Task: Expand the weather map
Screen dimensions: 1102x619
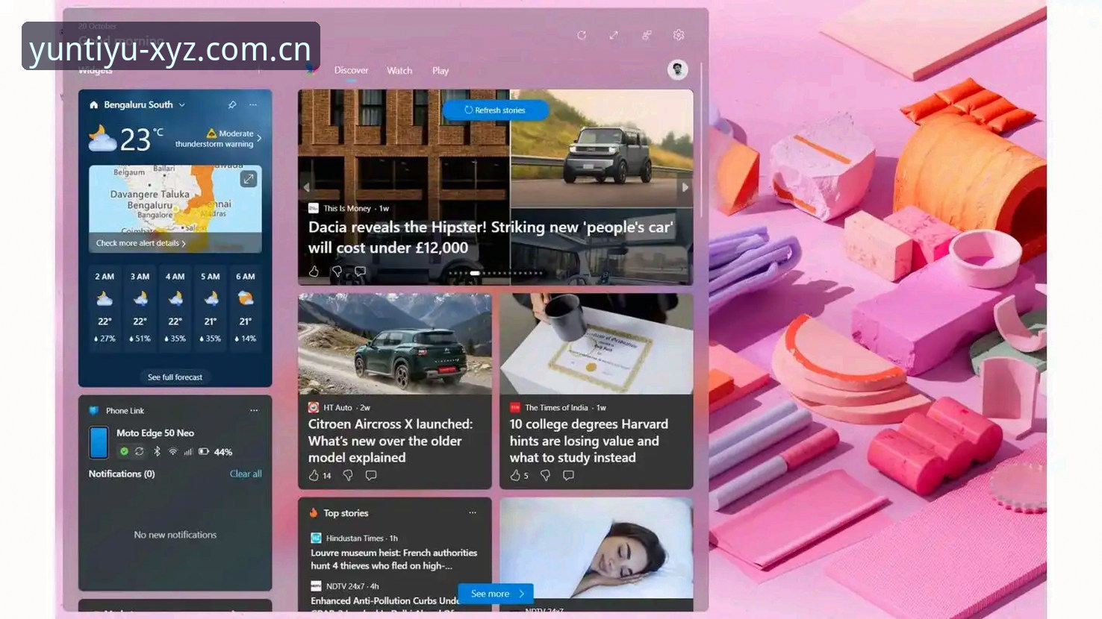Action: click(x=249, y=179)
